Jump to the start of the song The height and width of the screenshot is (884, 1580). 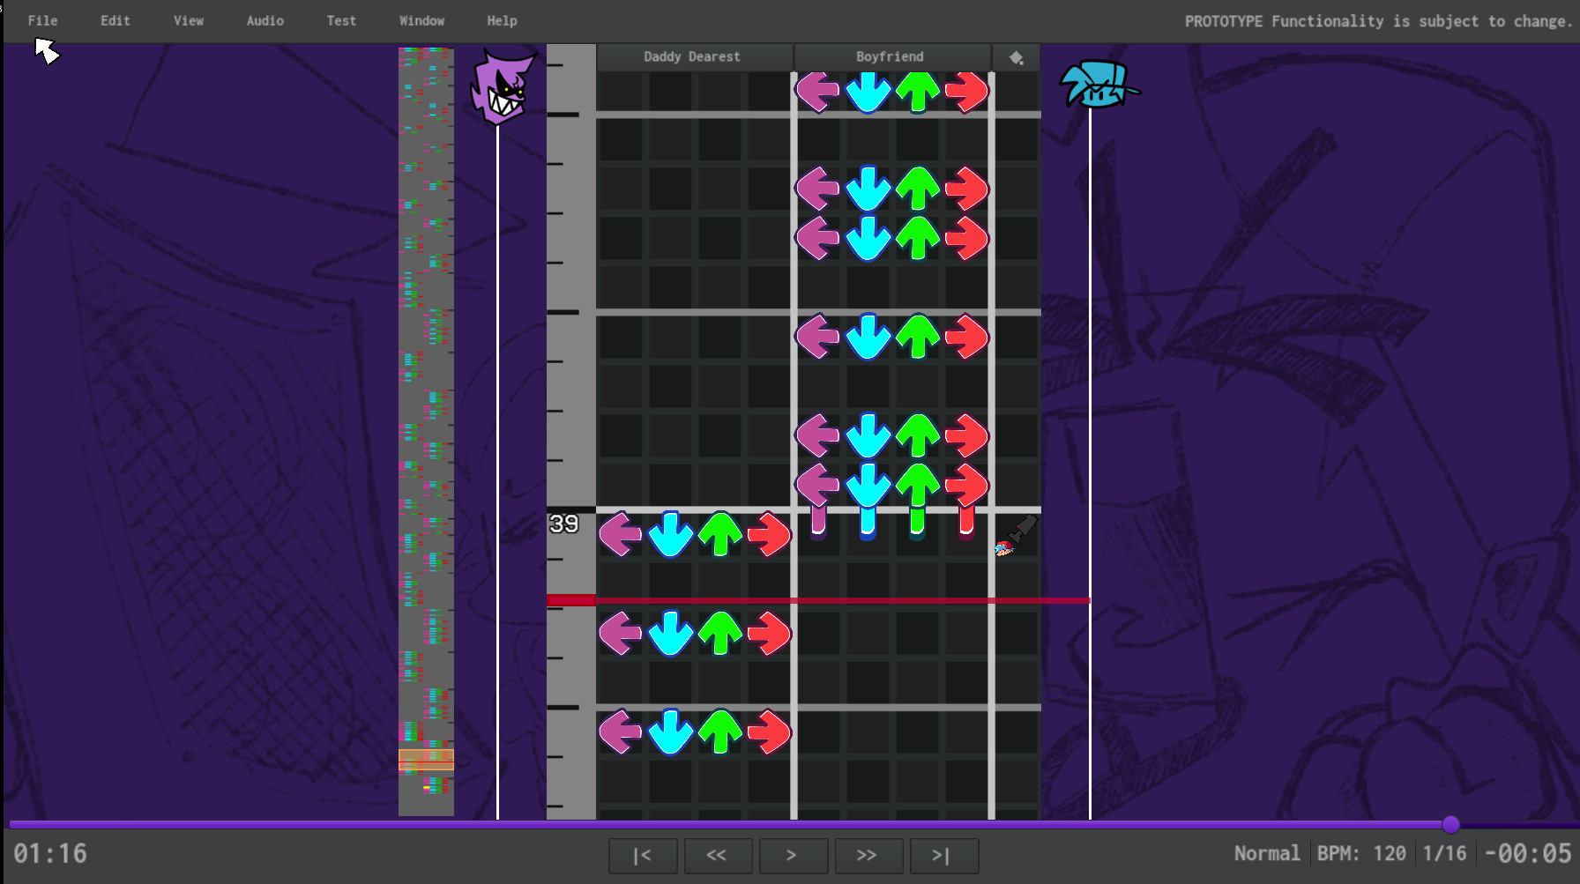[643, 855]
